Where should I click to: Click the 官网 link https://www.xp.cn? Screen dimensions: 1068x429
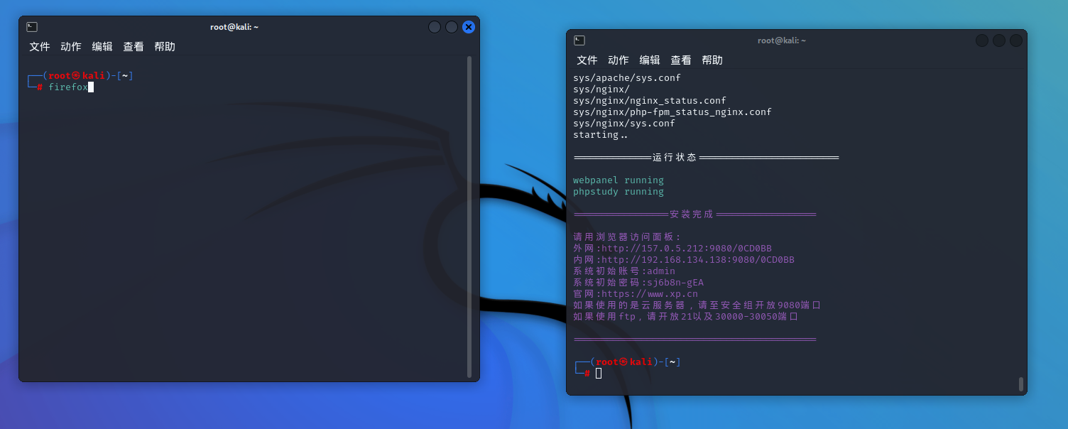coord(650,294)
